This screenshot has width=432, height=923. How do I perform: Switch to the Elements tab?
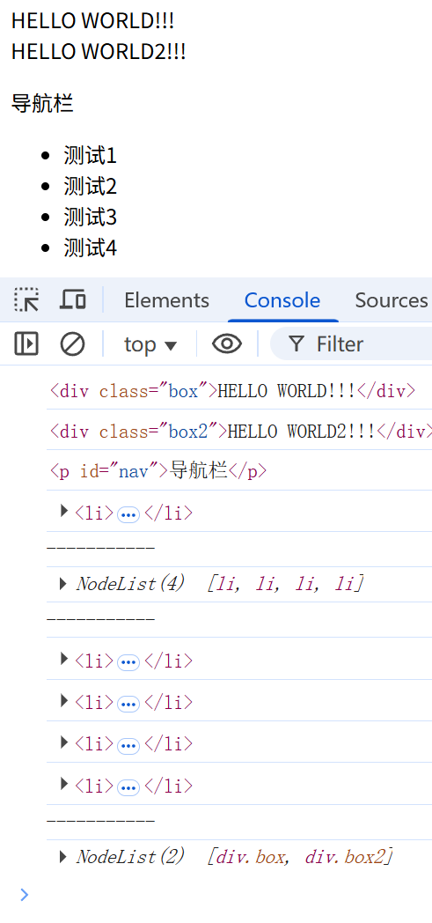(166, 300)
